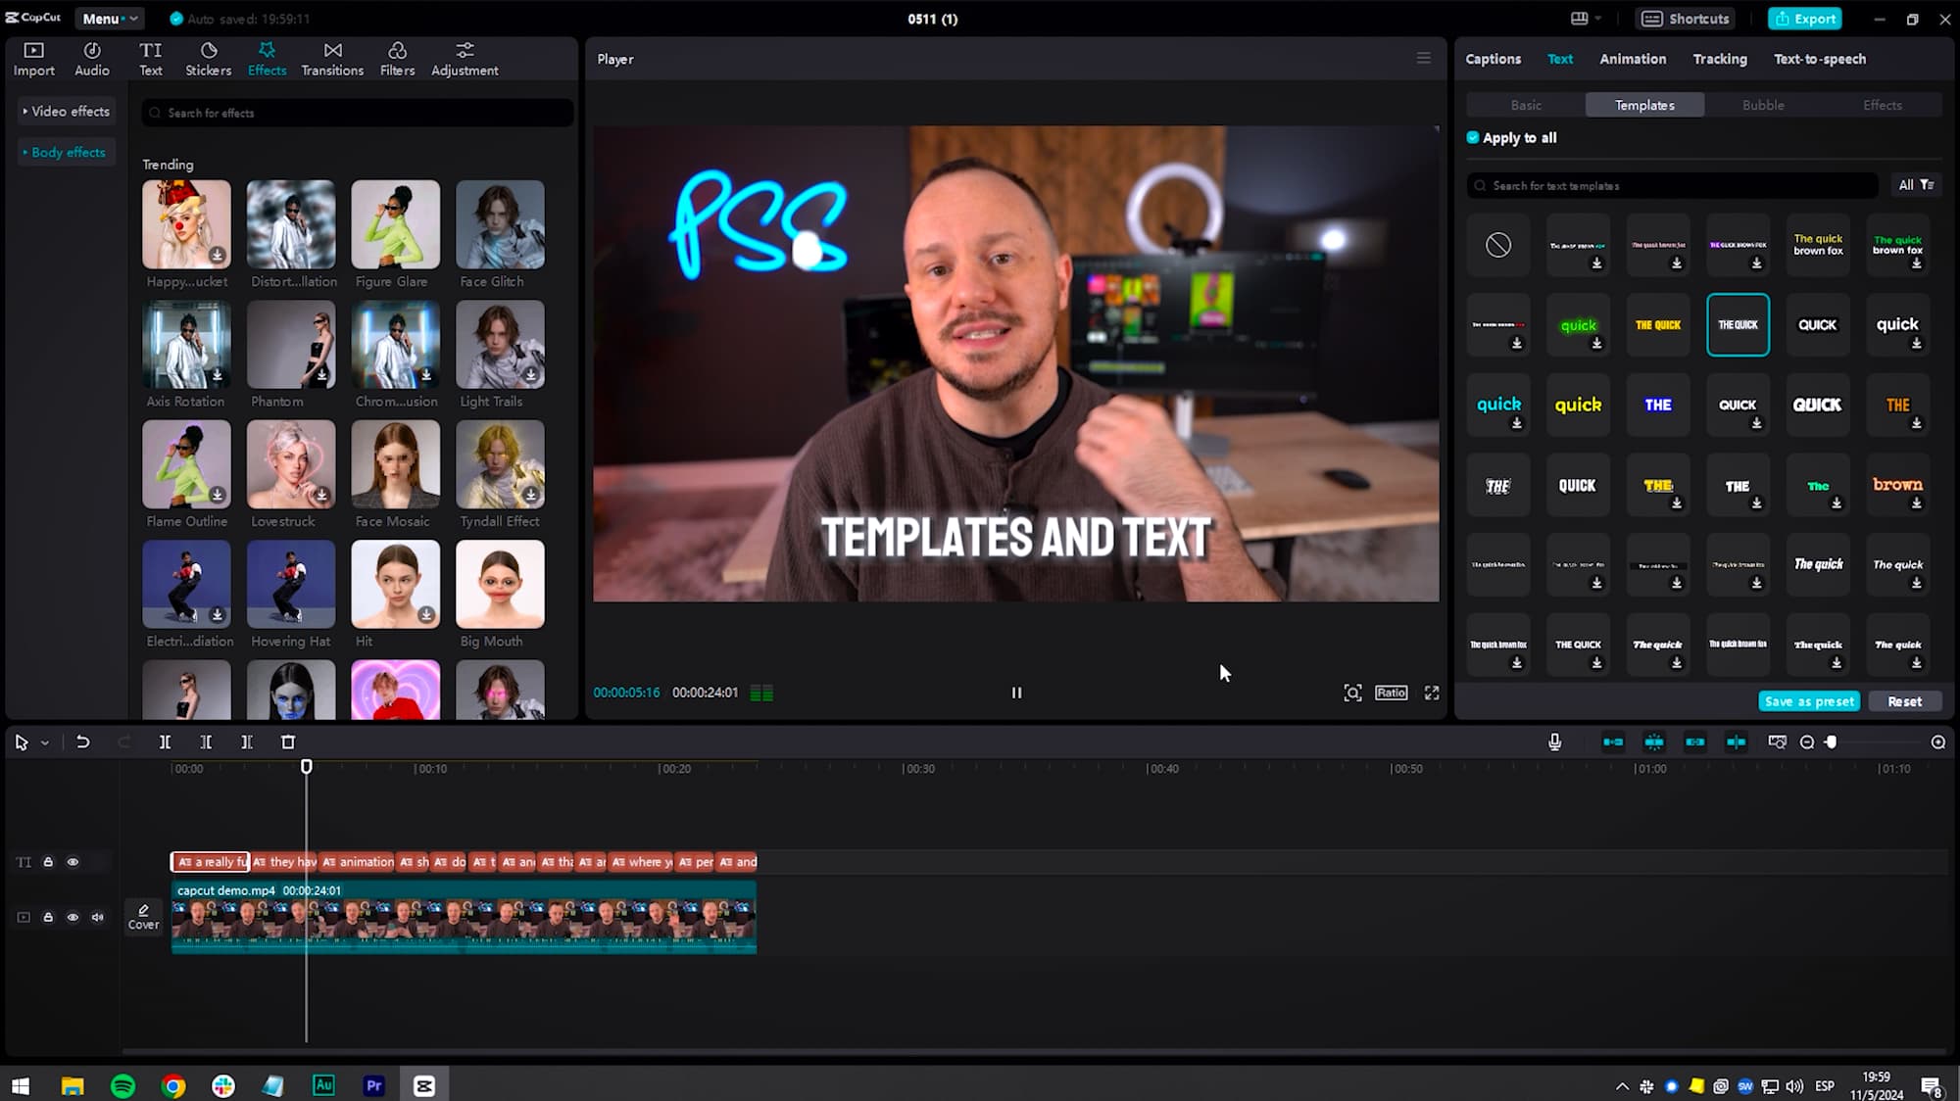Open the layout dropdown in title bar
Image resolution: width=1960 pixels, height=1101 pixels.
pos(1587,19)
